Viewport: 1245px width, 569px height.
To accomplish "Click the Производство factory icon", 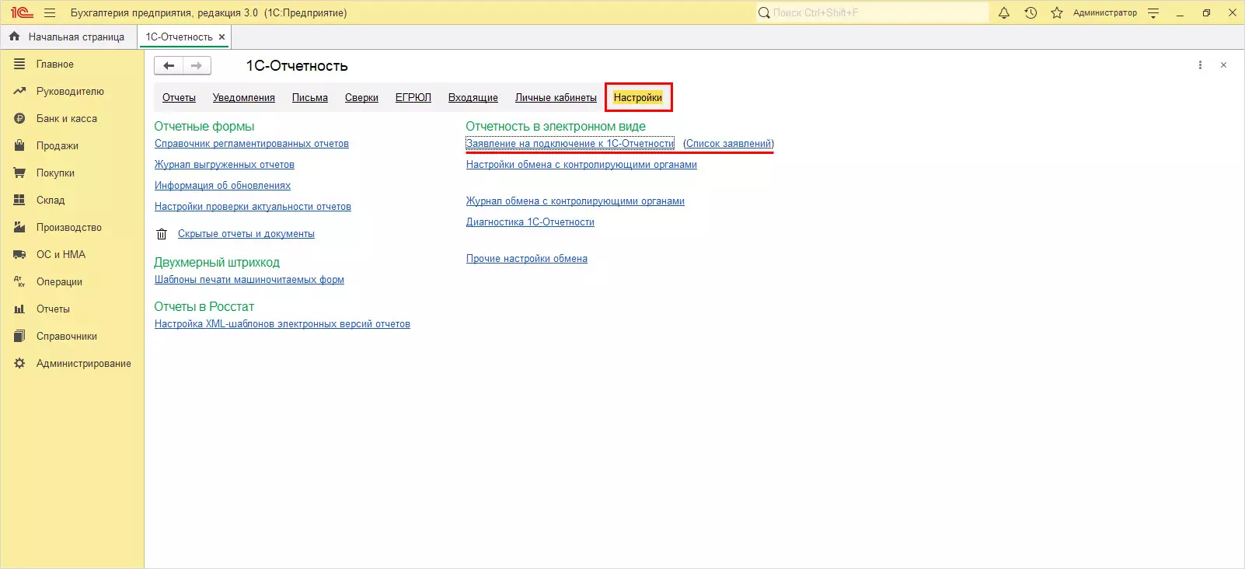I will pyautogui.click(x=19, y=227).
